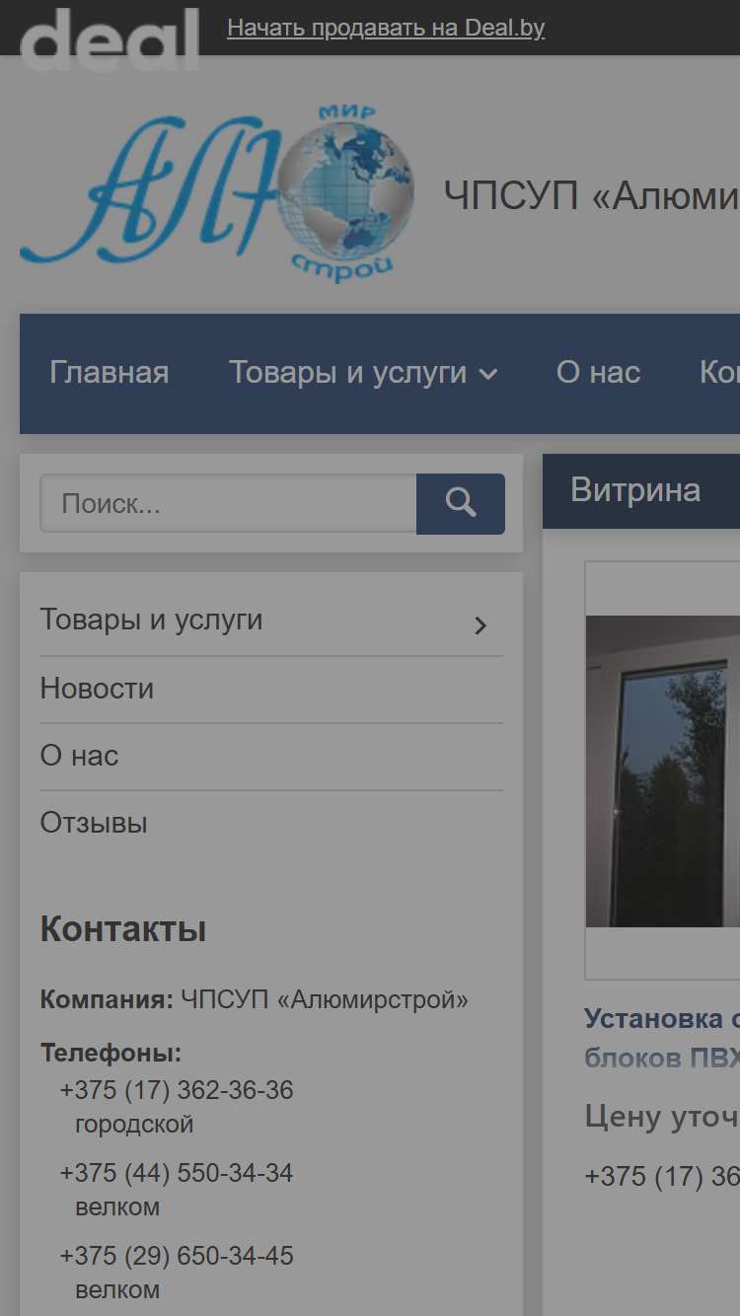Click phone number +375 (17) 362-36-36 in contacts
The height and width of the screenshot is (1316, 740).
tap(177, 1091)
